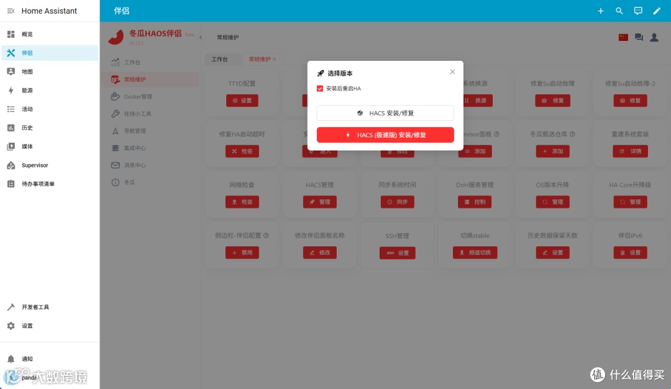Open 在线小工具 in the companion menu
This screenshot has height=389, width=671.
(150, 114)
